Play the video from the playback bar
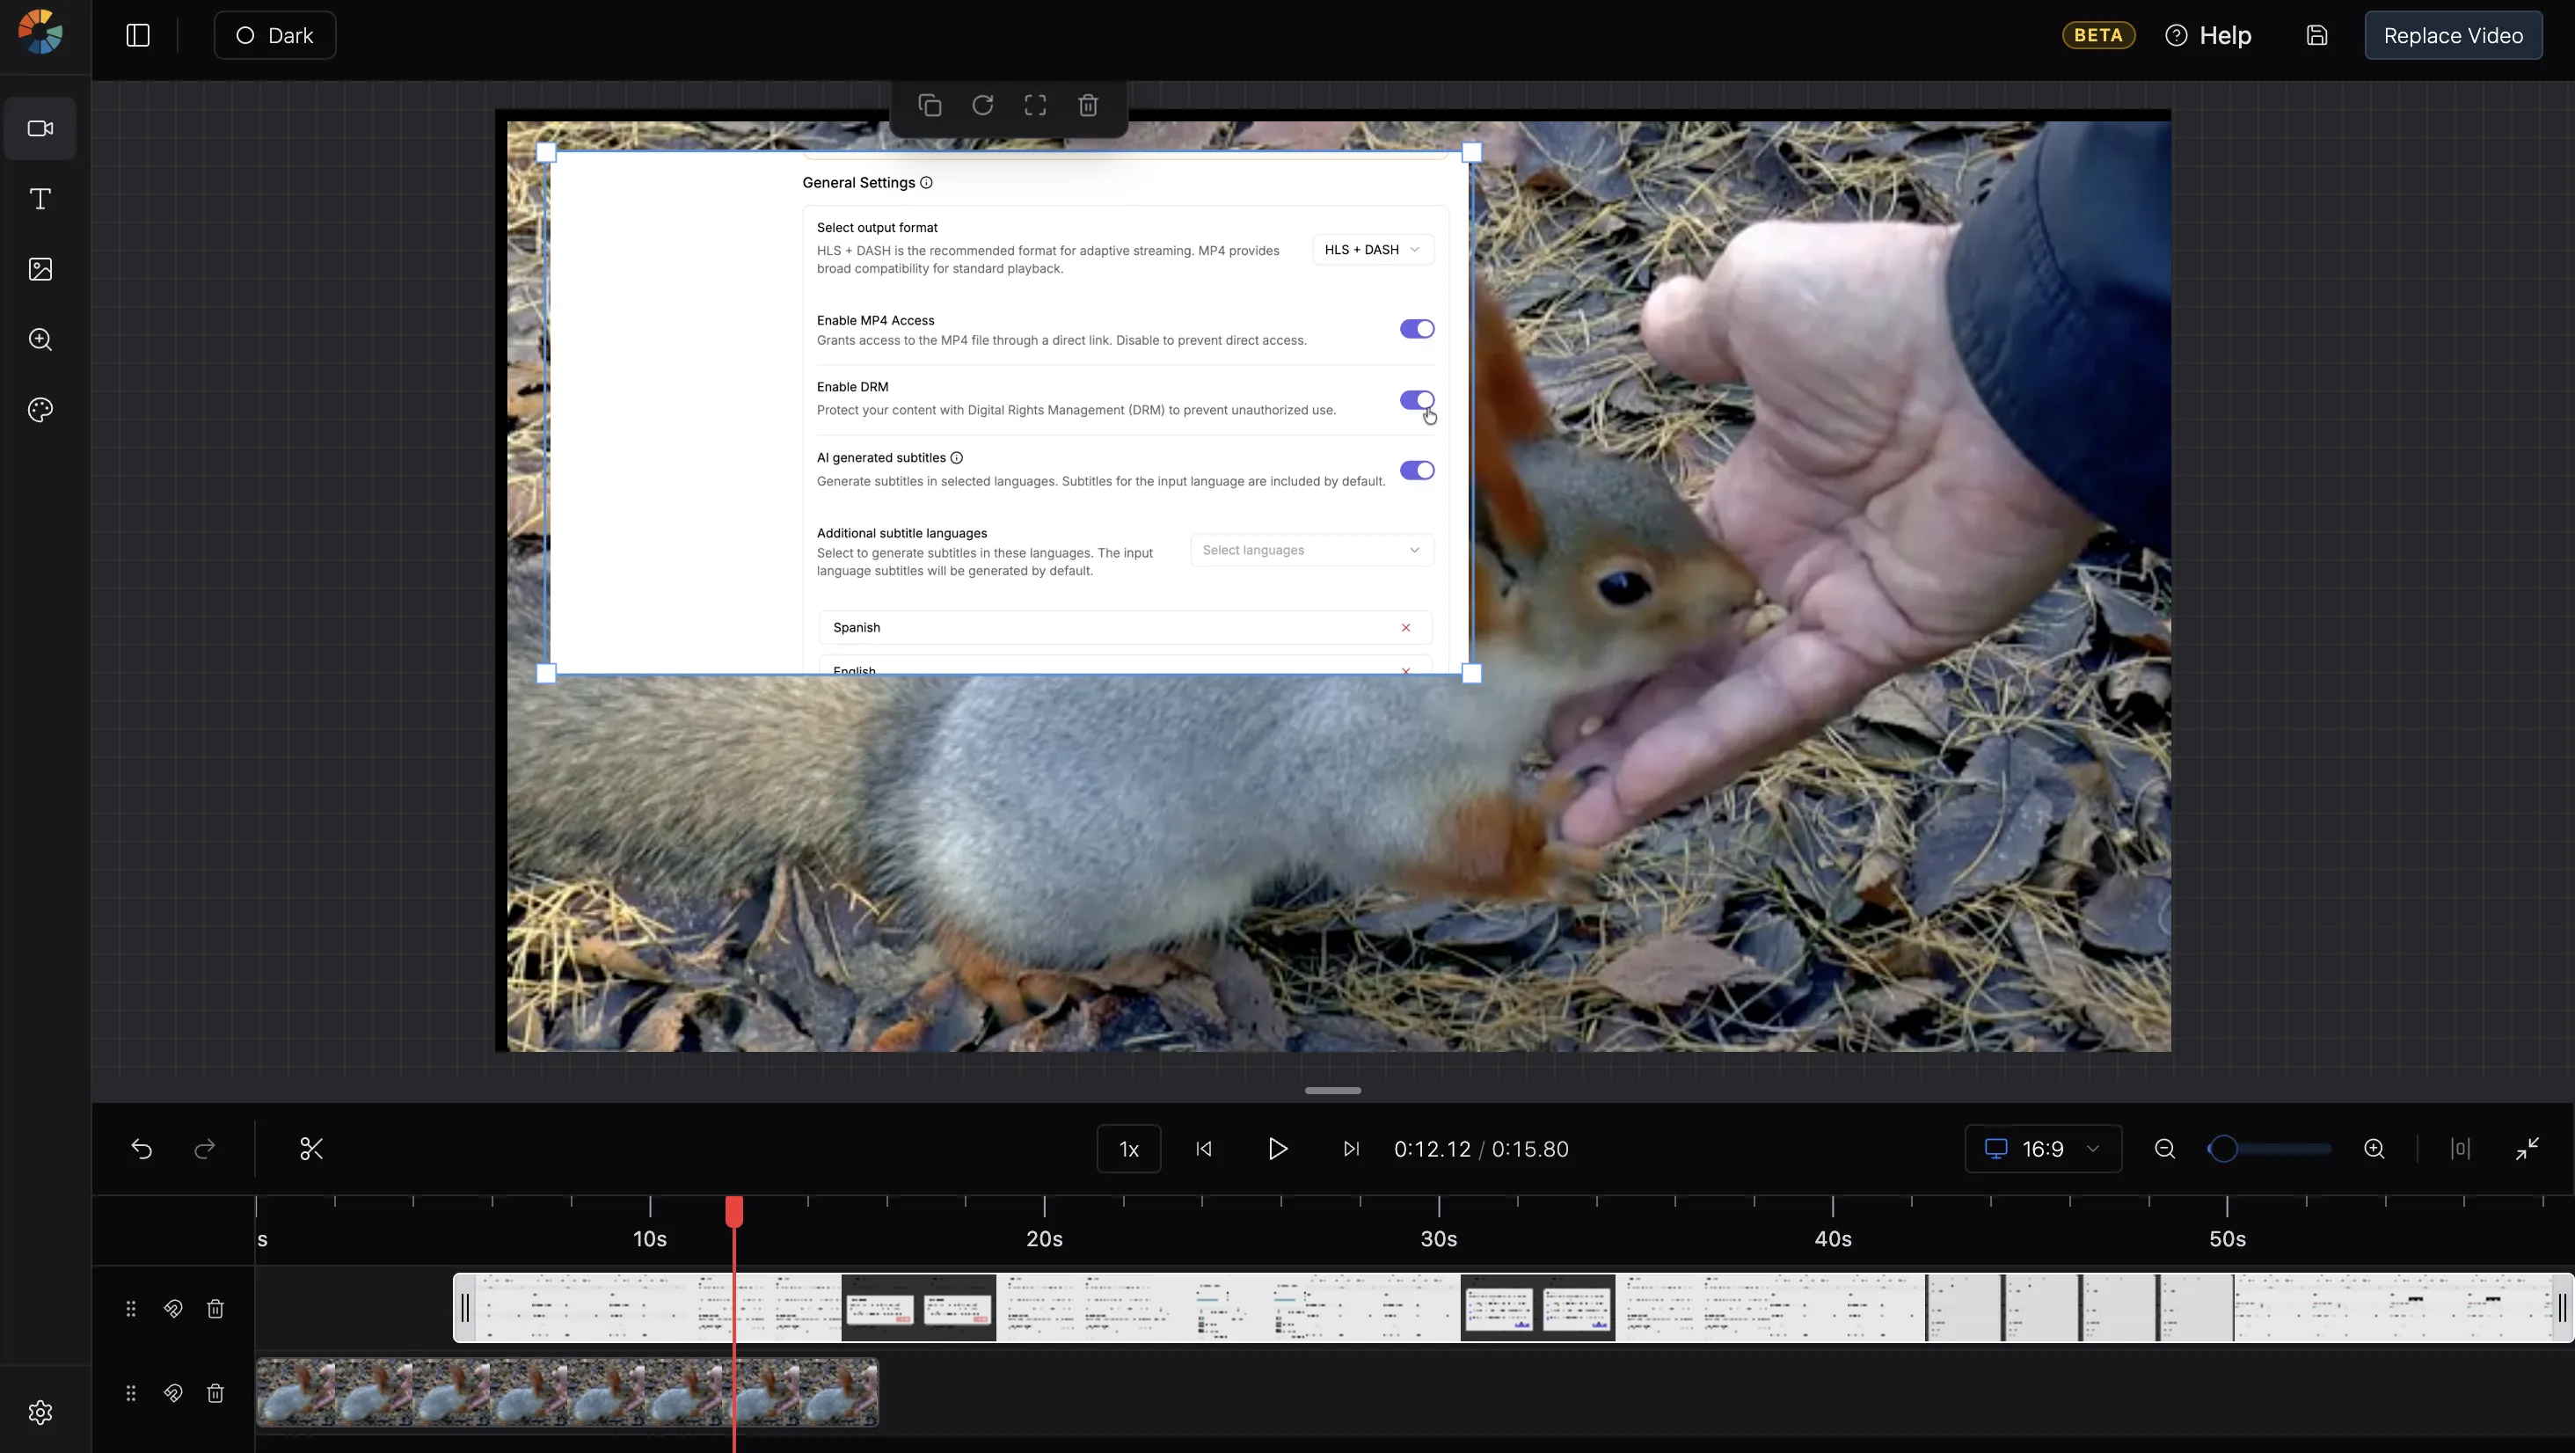Image resolution: width=2575 pixels, height=1453 pixels. click(x=1276, y=1149)
